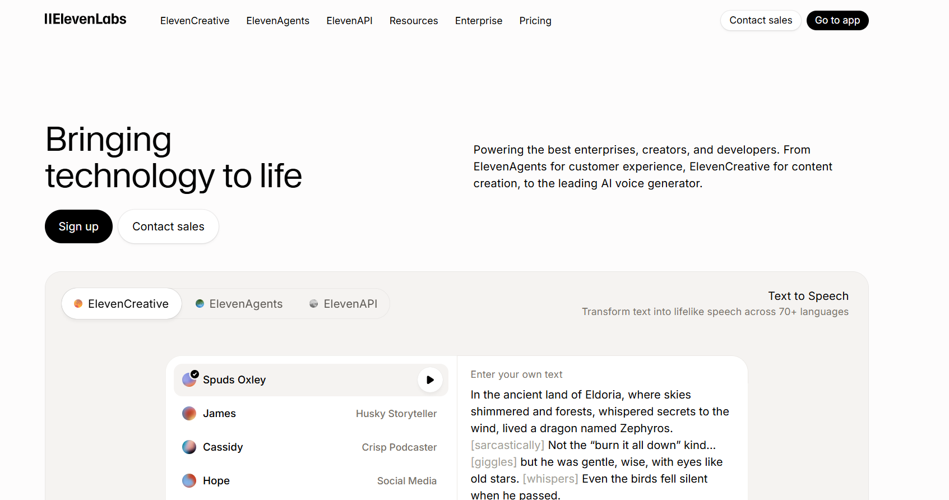Open the ElevenCreative navigation menu
The height and width of the screenshot is (500, 949).
click(x=195, y=21)
